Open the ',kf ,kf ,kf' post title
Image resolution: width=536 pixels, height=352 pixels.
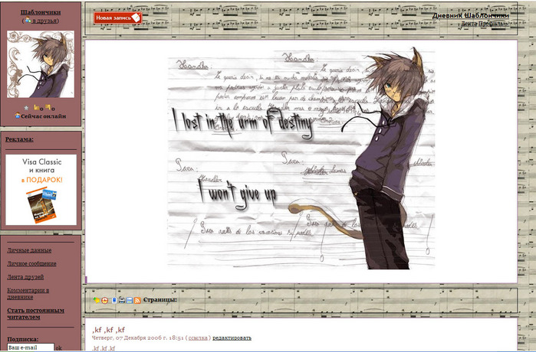pos(108,330)
